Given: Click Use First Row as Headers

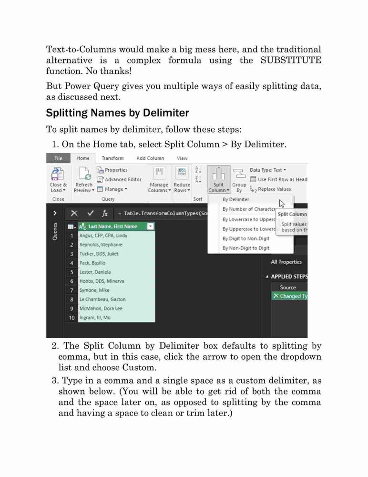Looking at the screenshot, I should pyautogui.click(x=278, y=179).
